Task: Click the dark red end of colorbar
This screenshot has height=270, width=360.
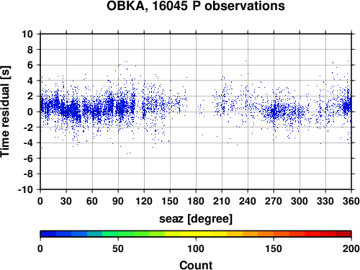Action: (343, 234)
